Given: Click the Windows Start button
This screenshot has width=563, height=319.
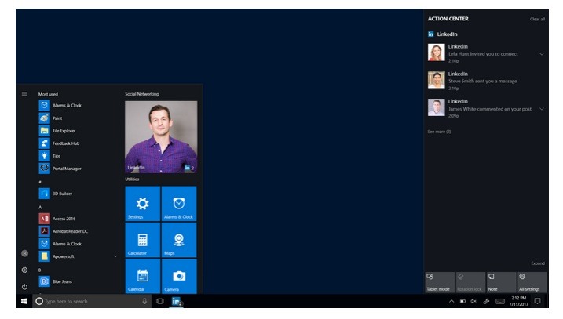Looking at the screenshot, I should point(24,301).
